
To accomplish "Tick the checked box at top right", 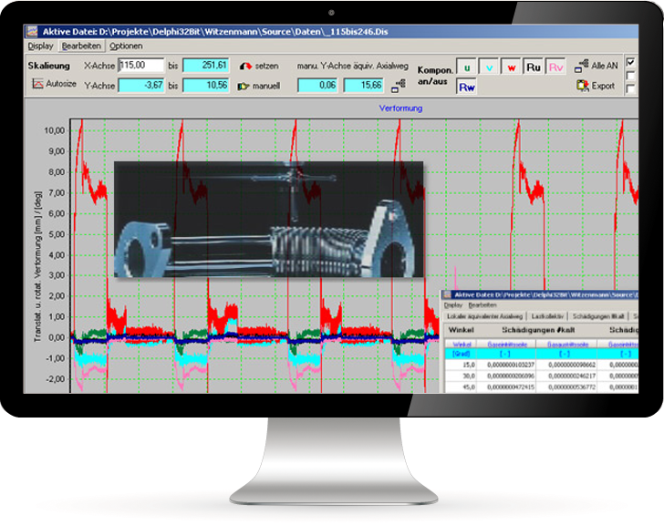I will [631, 62].
